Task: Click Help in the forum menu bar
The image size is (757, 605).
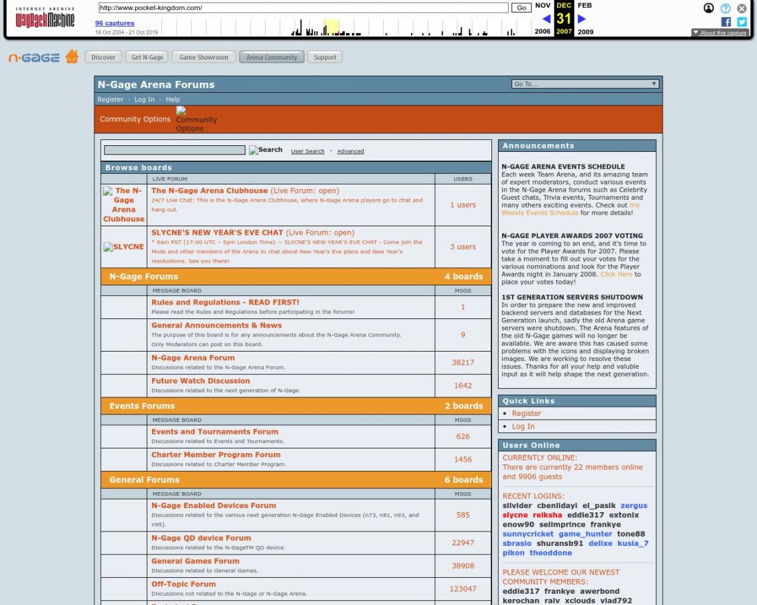Action: click(173, 100)
